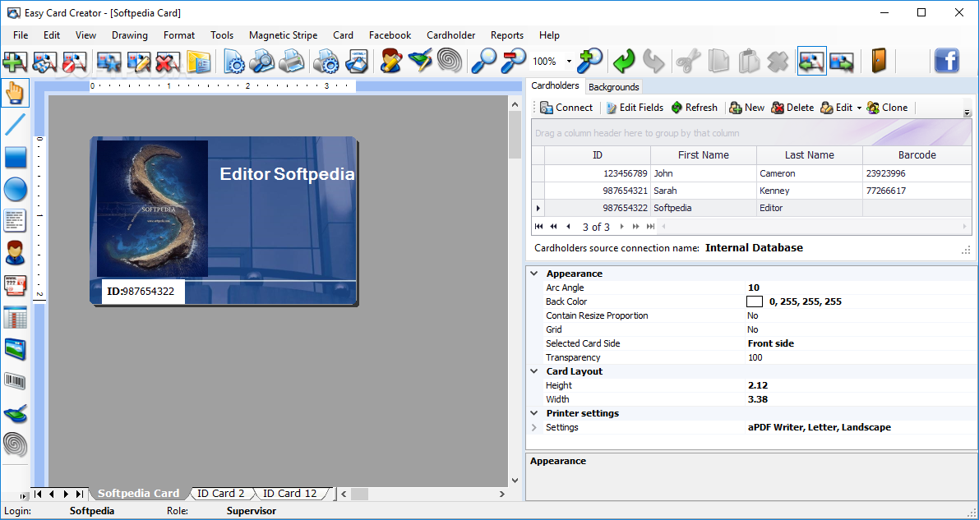Select the rectangle drawing tool

pyautogui.click(x=15, y=157)
